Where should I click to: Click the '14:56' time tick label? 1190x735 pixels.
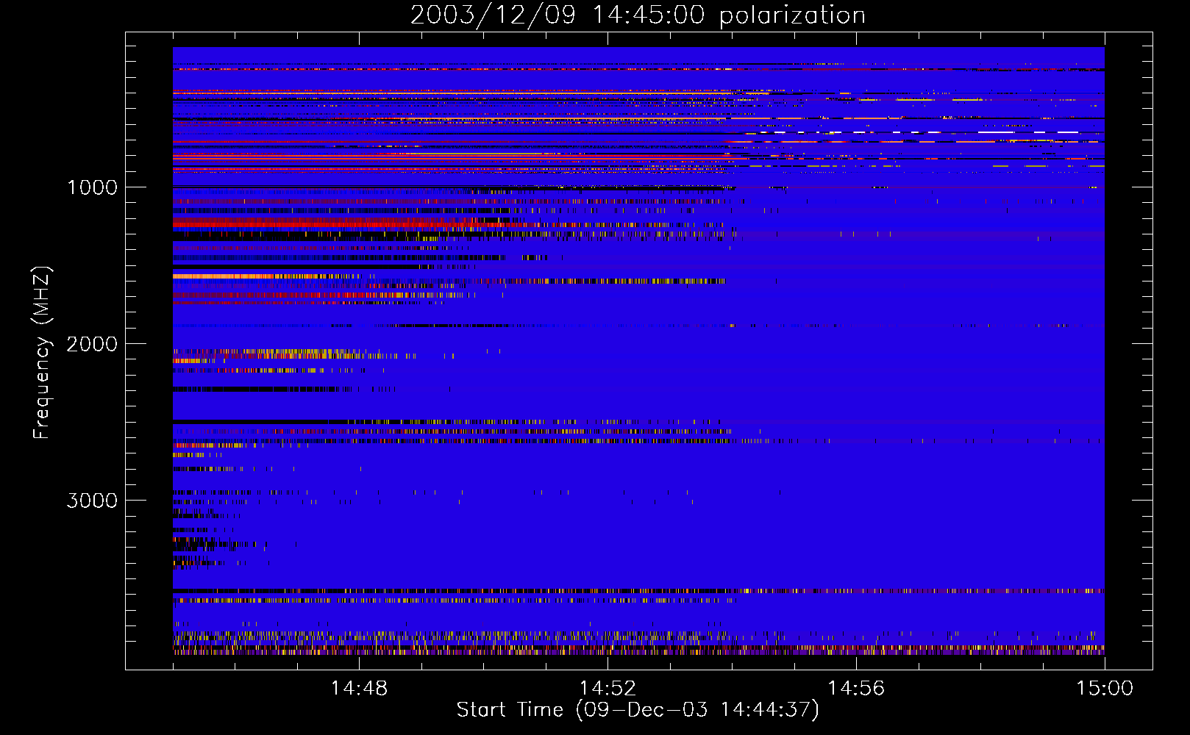(x=856, y=689)
